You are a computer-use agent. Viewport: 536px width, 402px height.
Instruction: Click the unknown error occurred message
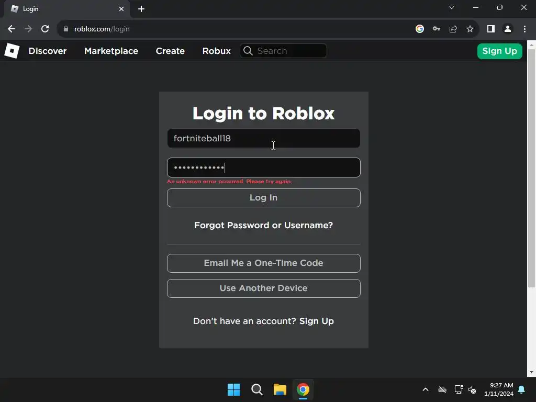pos(229,182)
